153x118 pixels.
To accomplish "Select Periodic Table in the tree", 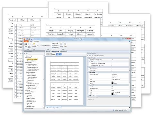I will coord(31,92).
